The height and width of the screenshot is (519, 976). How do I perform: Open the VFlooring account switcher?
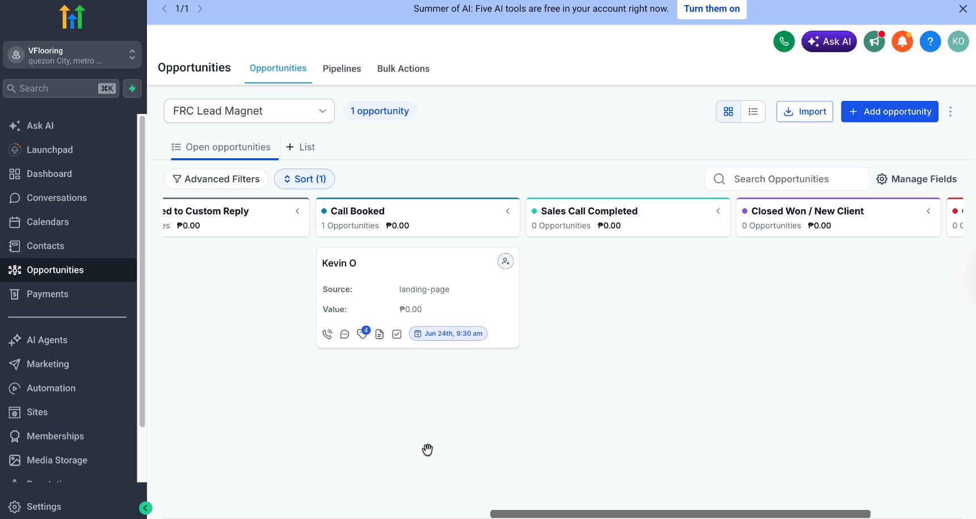[72, 55]
